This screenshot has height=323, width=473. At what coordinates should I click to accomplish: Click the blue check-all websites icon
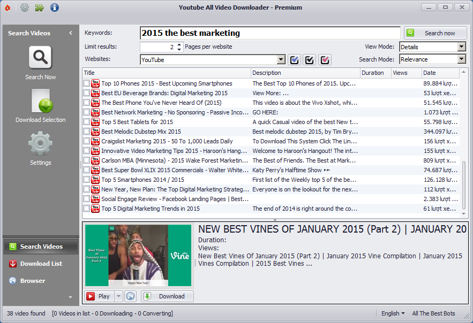click(x=295, y=59)
